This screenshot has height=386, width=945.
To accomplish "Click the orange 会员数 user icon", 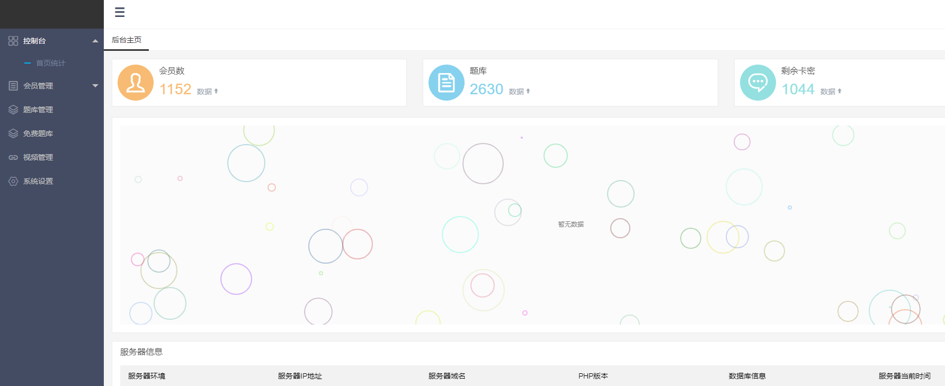I will pyautogui.click(x=136, y=83).
